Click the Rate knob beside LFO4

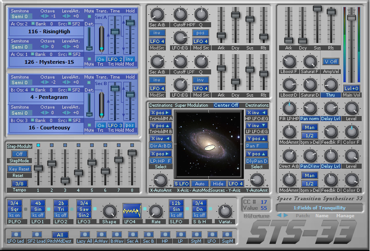156,211
